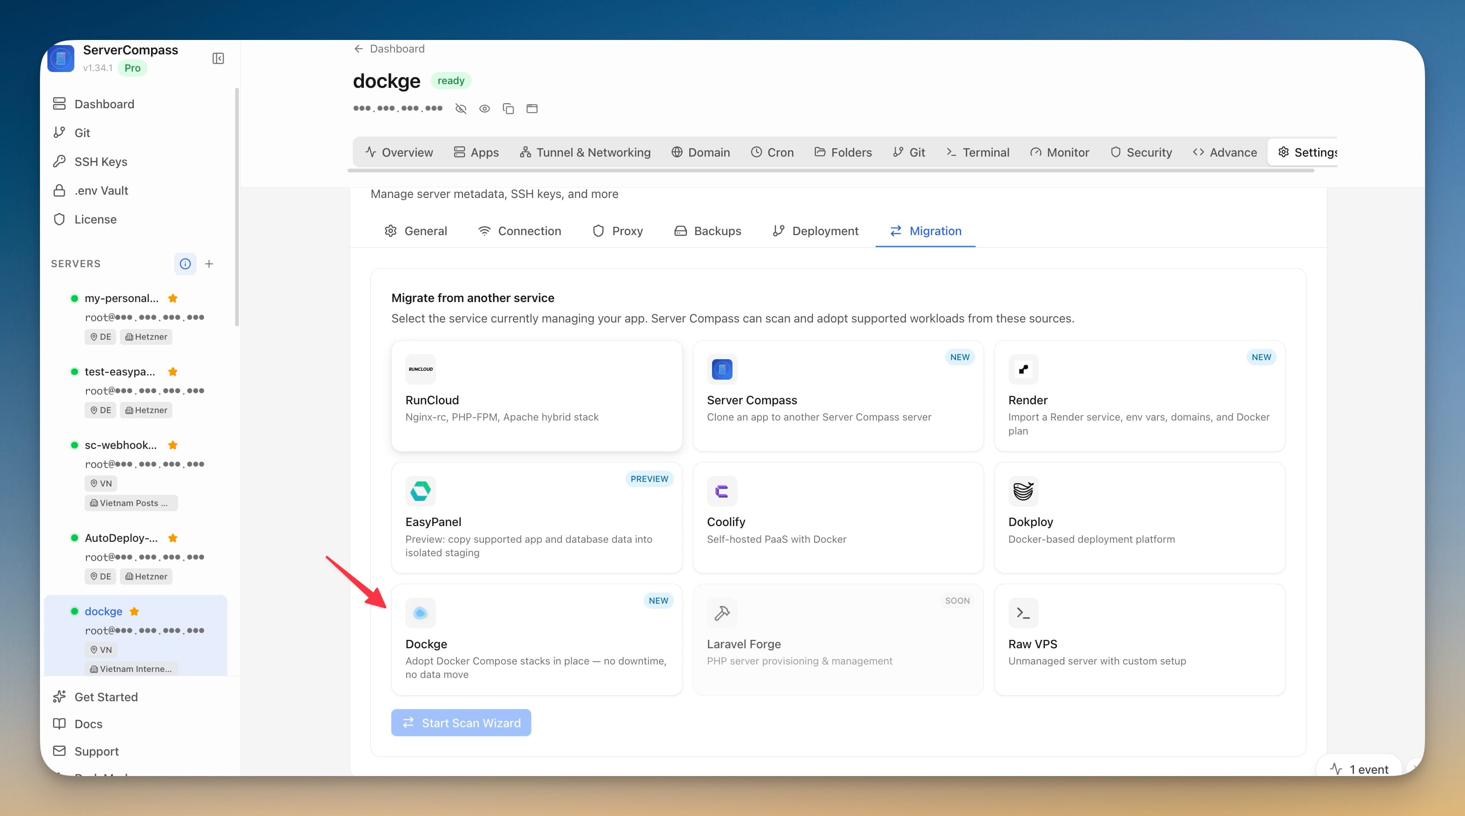Switch to the Monitor tab

coord(1060,152)
